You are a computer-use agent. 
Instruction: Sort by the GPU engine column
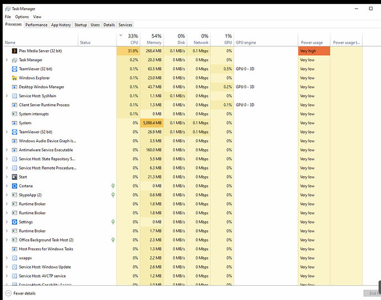coord(266,39)
